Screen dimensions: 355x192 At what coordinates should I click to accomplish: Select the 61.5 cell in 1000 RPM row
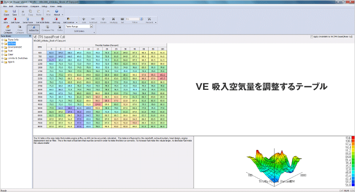pos(52,60)
